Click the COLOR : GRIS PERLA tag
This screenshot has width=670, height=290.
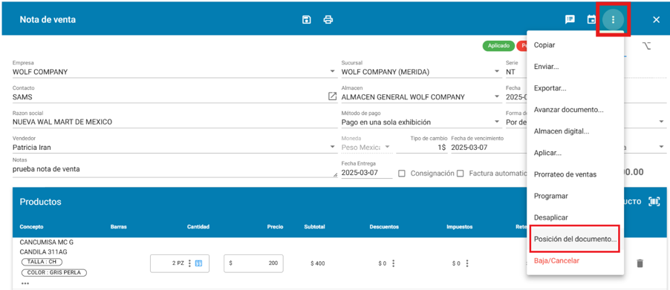[x=53, y=272]
